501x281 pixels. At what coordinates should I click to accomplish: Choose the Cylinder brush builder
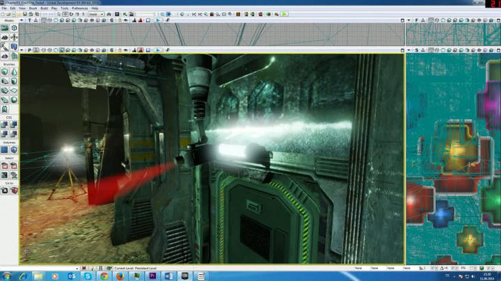pyautogui.click(x=14, y=81)
